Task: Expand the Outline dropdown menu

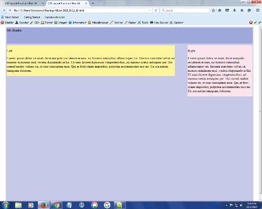Action: click(x=117, y=23)
